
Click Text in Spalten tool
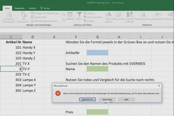[108, 17]
